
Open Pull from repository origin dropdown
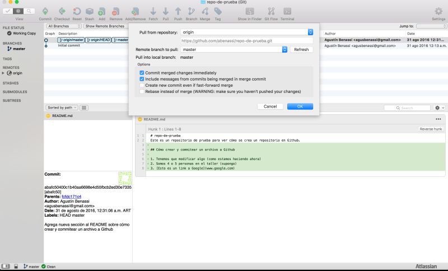pyautogui.click(x=247, y=32)
